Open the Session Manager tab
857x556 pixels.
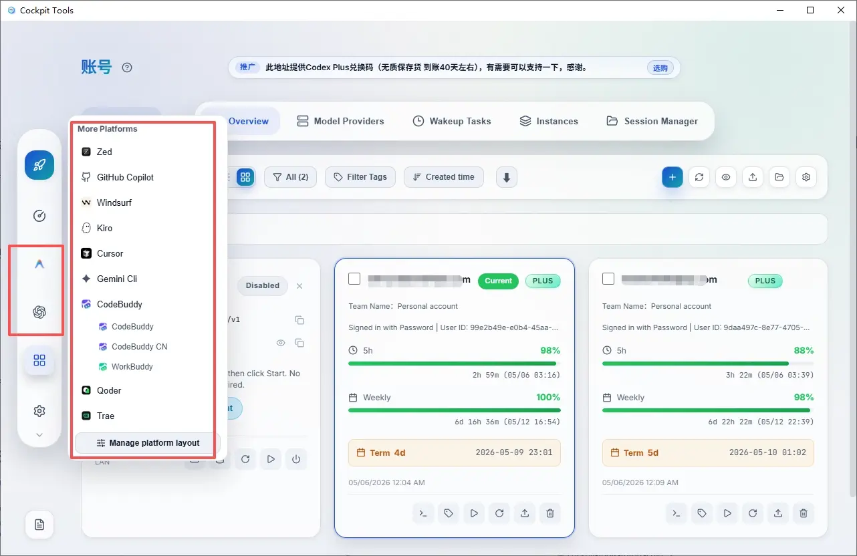click(652, 121)
